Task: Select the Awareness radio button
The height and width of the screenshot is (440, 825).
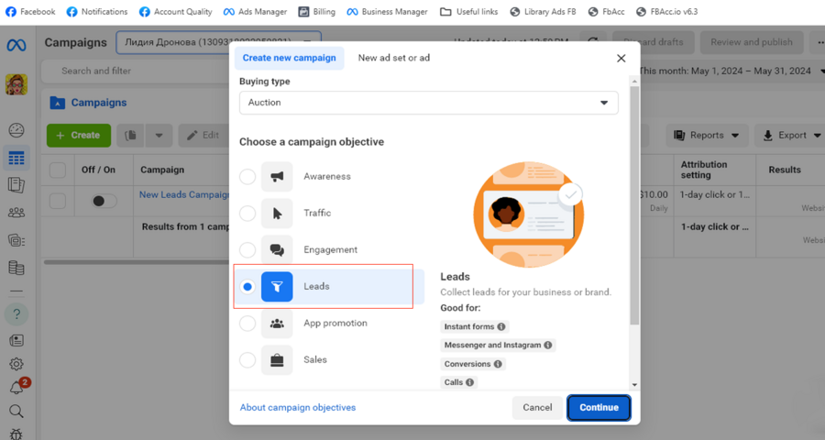Action: [x=247, y=176]
